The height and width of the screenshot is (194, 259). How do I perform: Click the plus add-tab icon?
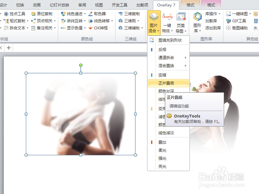click(9, 48)
